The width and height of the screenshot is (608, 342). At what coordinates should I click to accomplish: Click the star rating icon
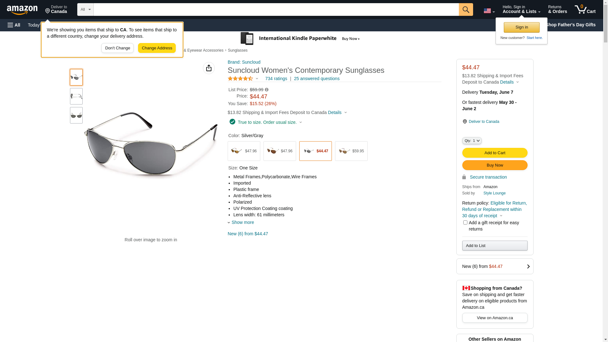point(240,79)
